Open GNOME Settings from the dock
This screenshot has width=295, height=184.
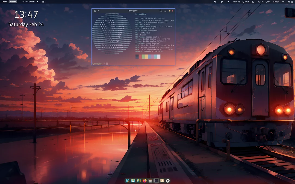point(167,181)
